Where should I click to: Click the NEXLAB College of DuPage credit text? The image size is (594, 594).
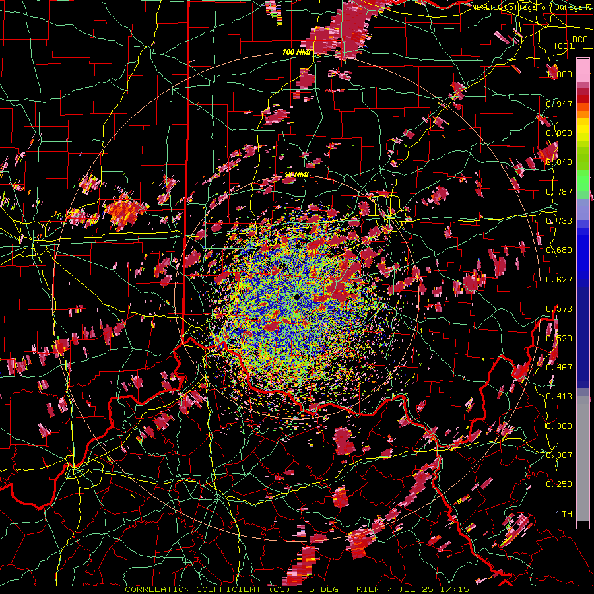[531, 7]
